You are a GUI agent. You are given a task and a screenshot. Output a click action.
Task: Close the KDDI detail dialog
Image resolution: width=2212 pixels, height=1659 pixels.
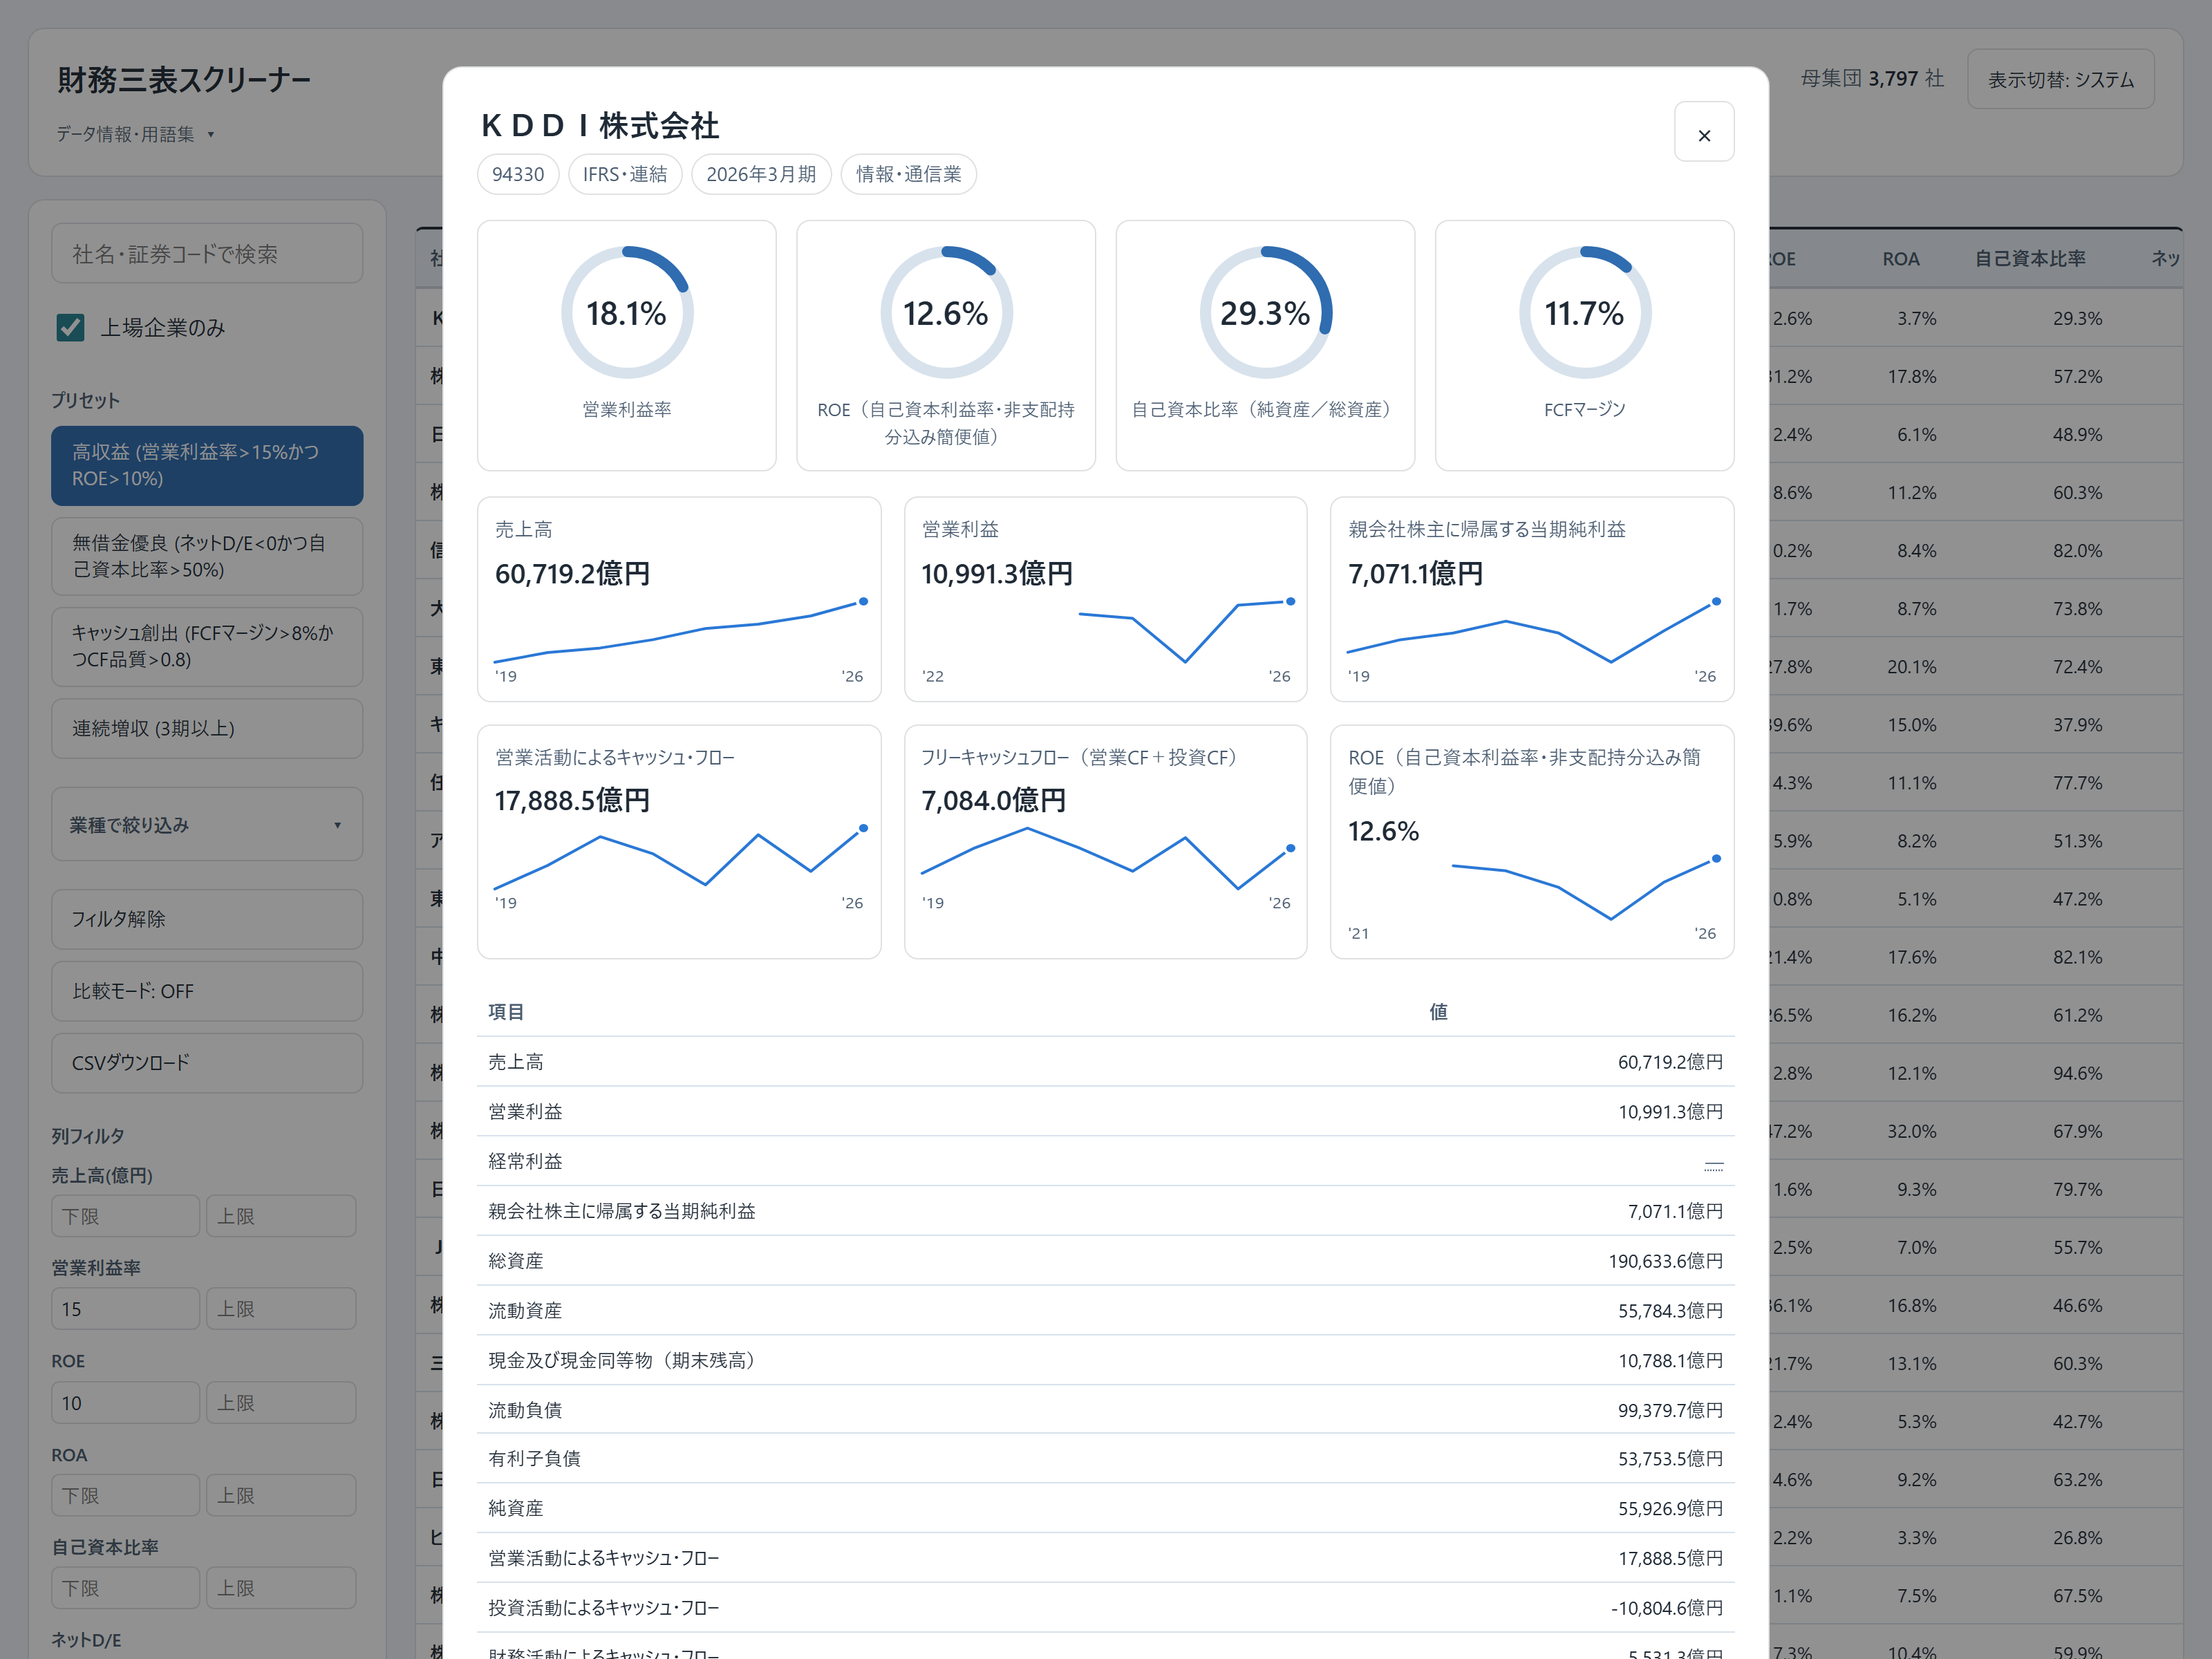click(x=1704, y=132)
